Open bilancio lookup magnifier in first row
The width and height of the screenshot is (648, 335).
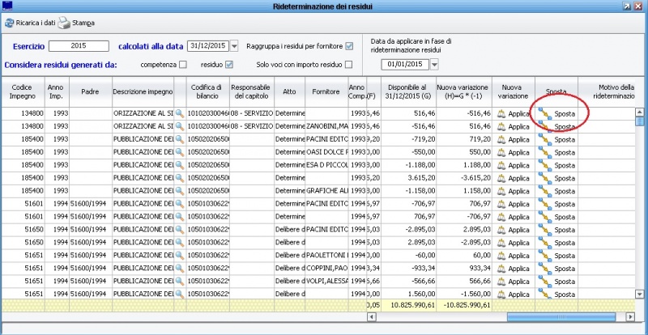click(x=180, y=114)
